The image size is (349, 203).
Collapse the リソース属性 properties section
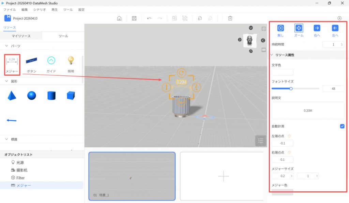pos(272,55)
